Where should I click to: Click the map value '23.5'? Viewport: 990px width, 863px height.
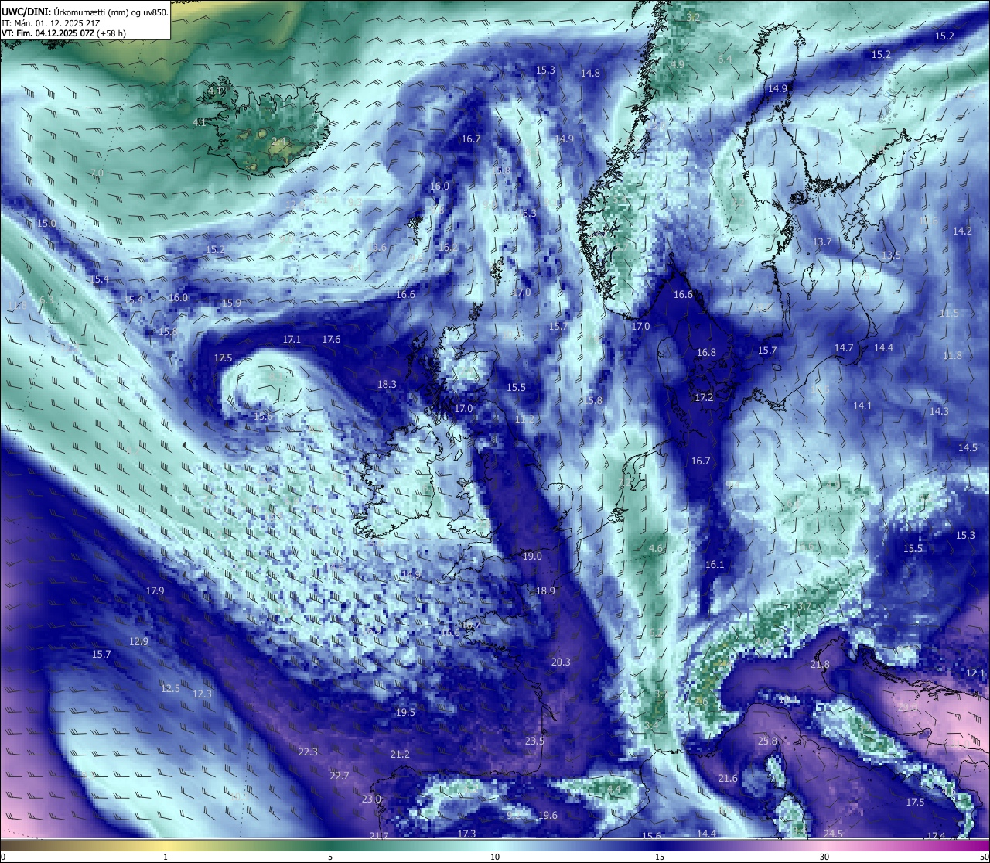coord(534,741)
